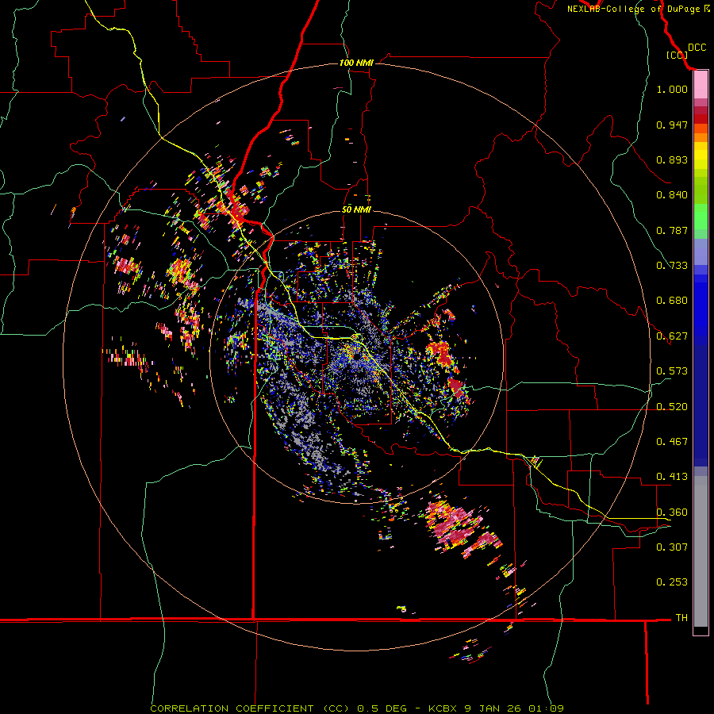Click the 0.413 legend value
Image resolution: width=714 pixels, height=714 pixels.
[672, 477]
